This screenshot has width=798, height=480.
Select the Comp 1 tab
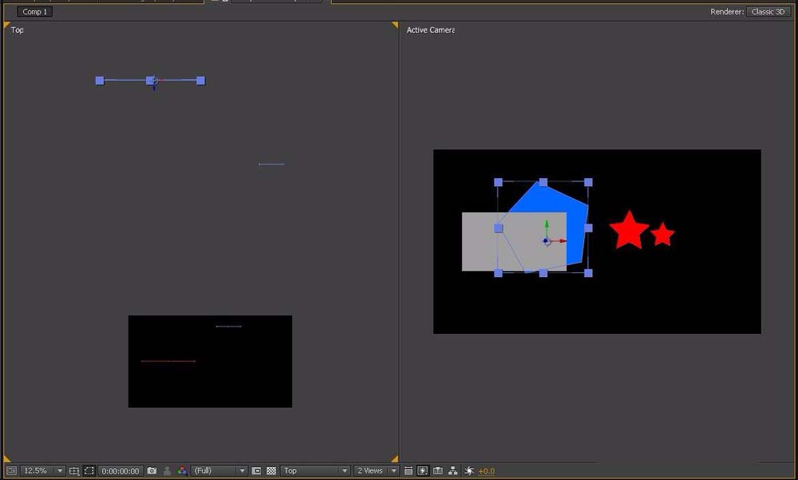pos(34,12)
